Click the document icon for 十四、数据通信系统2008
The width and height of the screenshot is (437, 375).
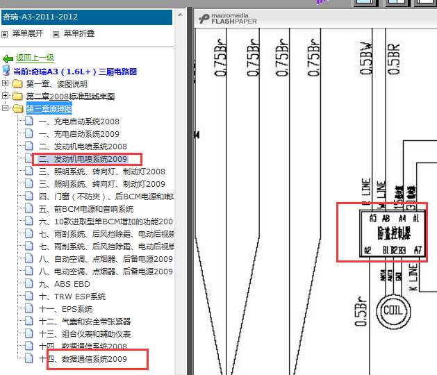point(29,346)
